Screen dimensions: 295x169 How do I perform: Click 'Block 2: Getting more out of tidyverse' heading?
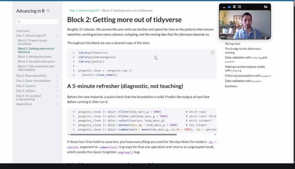coord(125,20)
